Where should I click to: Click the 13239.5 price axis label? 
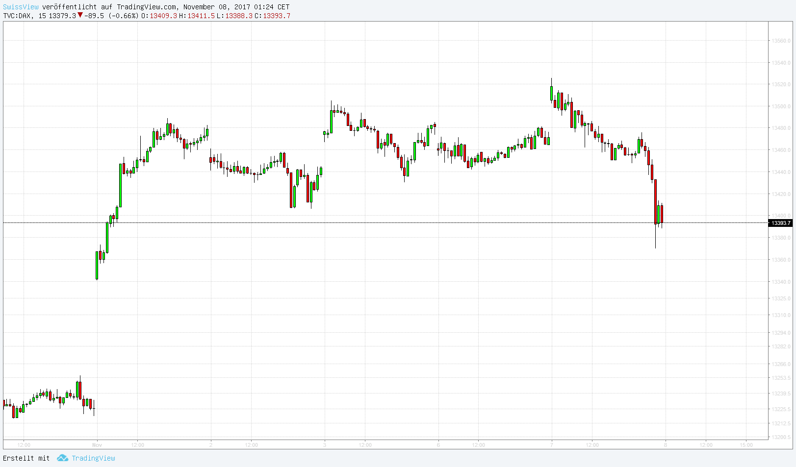(x=781, y=393)
